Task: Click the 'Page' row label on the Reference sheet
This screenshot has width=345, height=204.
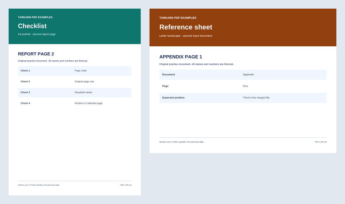Action: pyautogui.click(x=165, y=86)
